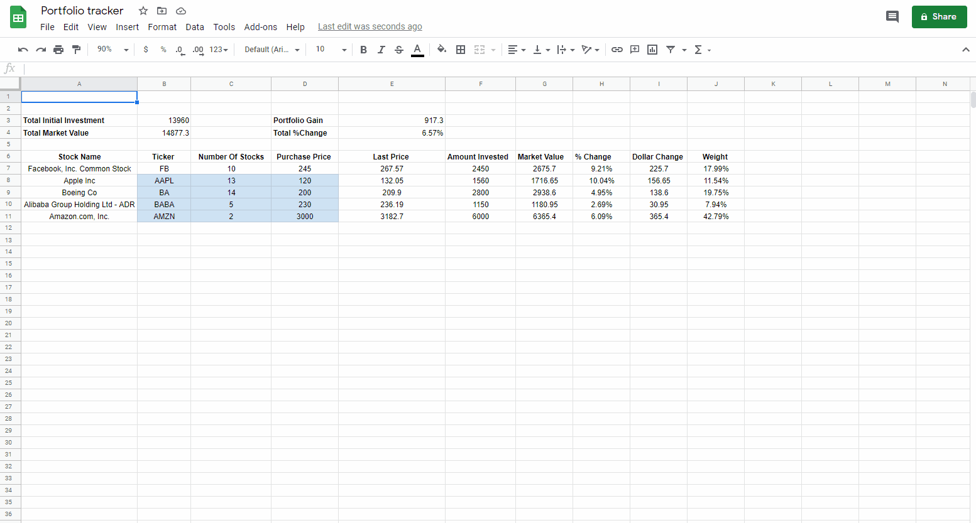Image resolution: width=976 pixels, height=523 pixels.
Task: Click the Create filter funnel icon
Action: (671, 50)
